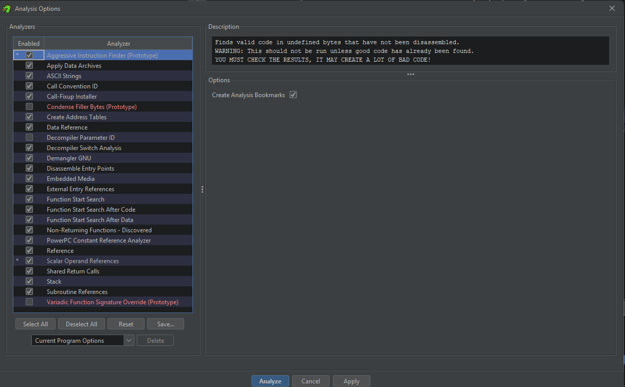The width and height of the screenshot is (625, 387).
Task: Click the Deselect All button
Action: click(81, 324)
